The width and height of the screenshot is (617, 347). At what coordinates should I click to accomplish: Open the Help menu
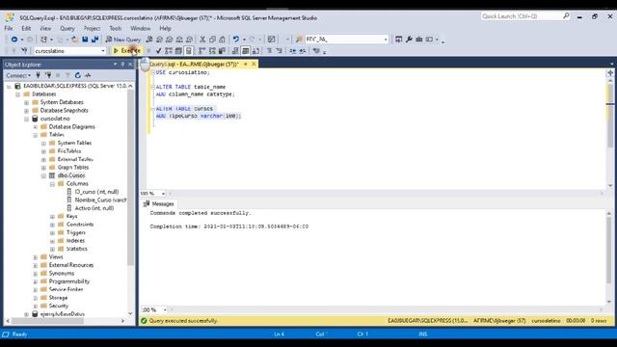pyautogui.click(x=165, y=28)
